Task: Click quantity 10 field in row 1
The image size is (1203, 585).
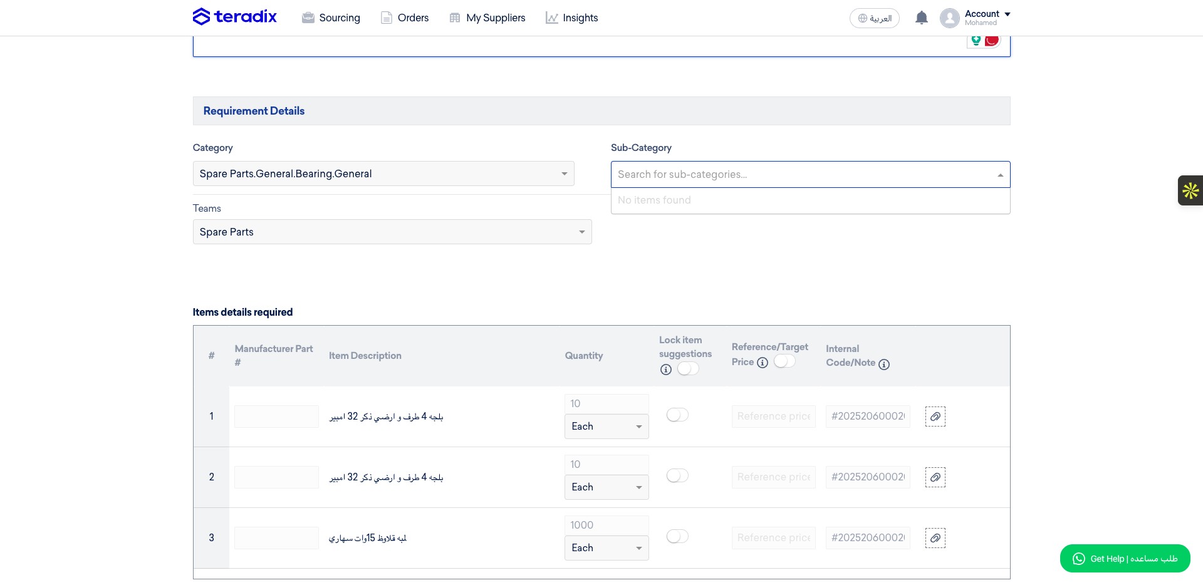Action: click(x=607, y=403)
